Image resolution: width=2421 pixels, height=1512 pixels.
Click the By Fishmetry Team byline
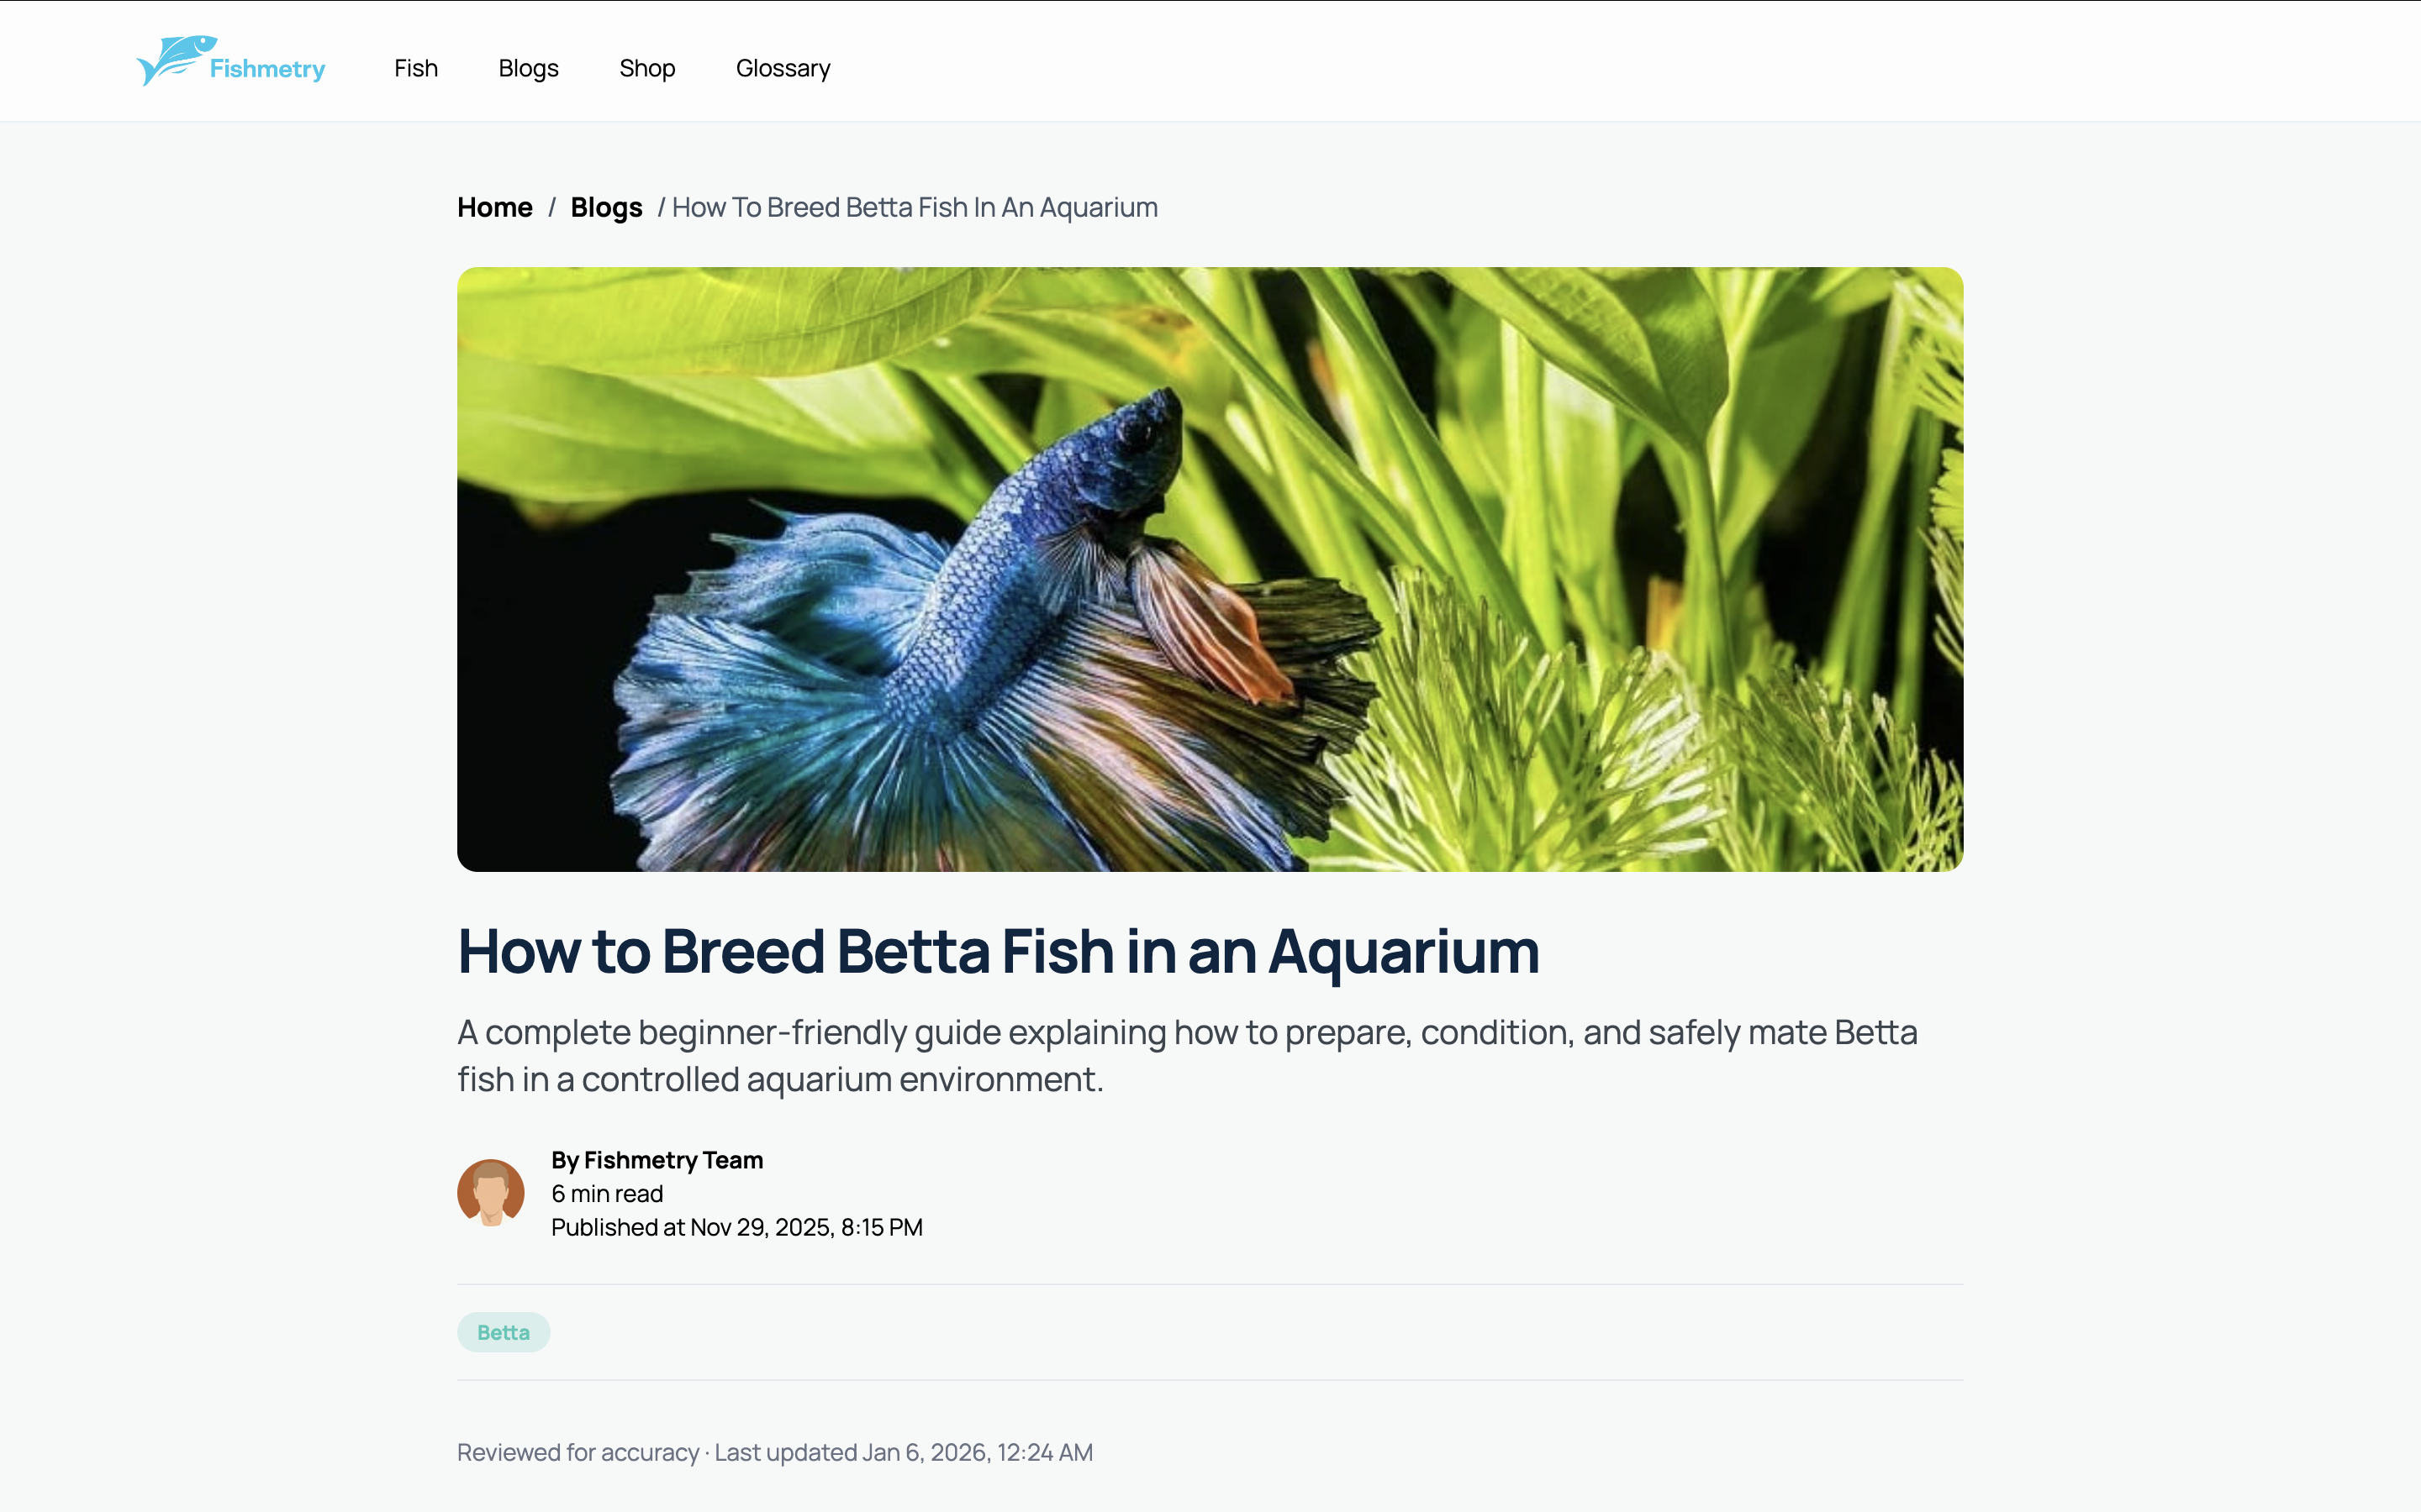(657, 1160)
